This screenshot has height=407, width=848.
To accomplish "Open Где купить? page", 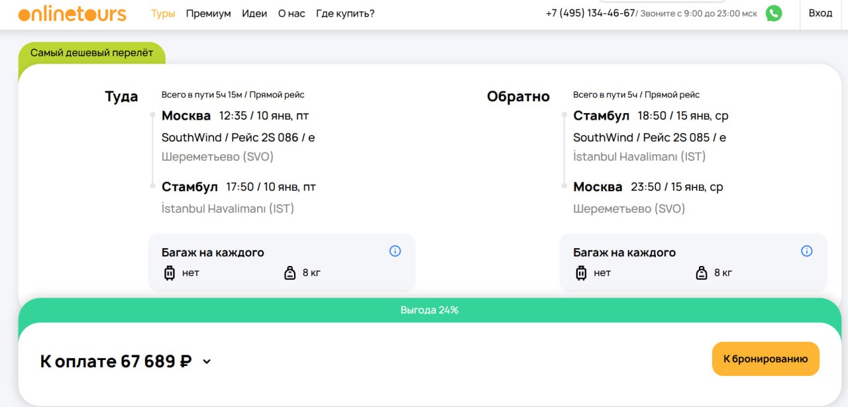I will (x=345, y=13).
